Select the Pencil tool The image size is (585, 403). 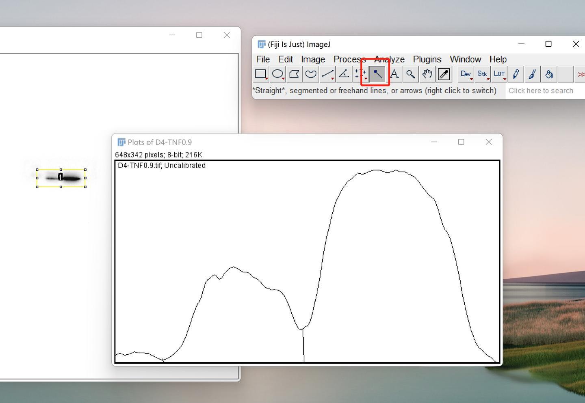[516, 74]
